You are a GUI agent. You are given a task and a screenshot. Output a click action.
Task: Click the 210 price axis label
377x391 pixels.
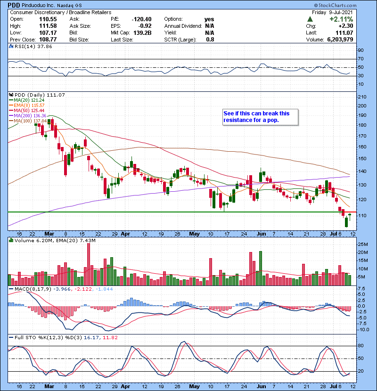362,97
